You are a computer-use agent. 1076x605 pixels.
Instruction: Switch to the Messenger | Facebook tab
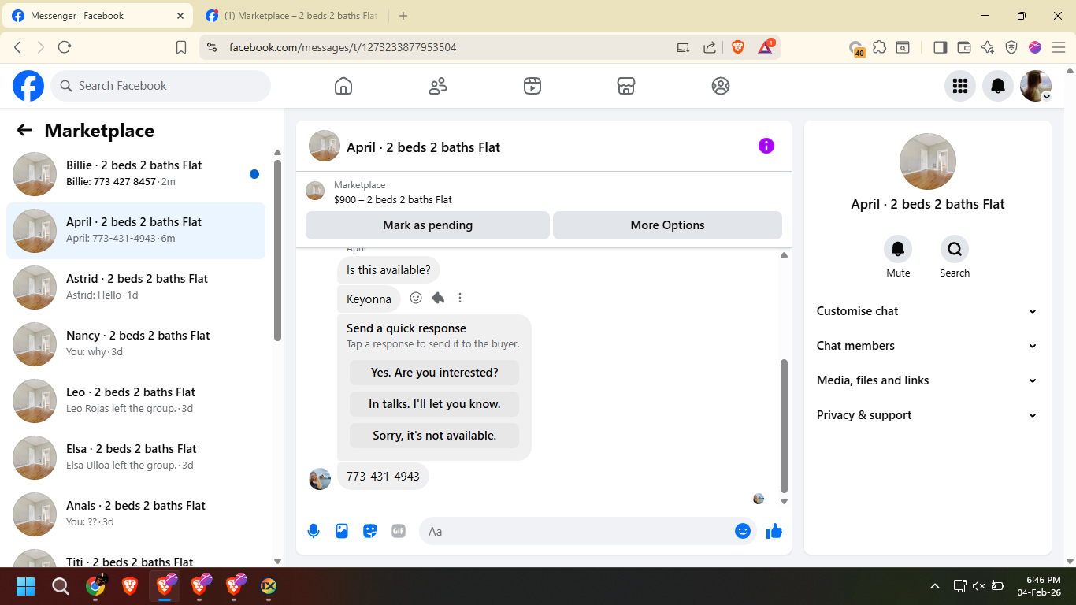click(x=97, y=16)
